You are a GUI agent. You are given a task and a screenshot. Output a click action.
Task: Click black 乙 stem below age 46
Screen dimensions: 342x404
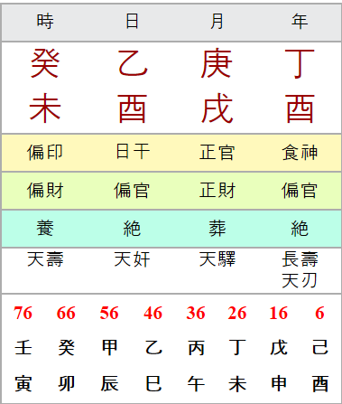coord(153,347)
